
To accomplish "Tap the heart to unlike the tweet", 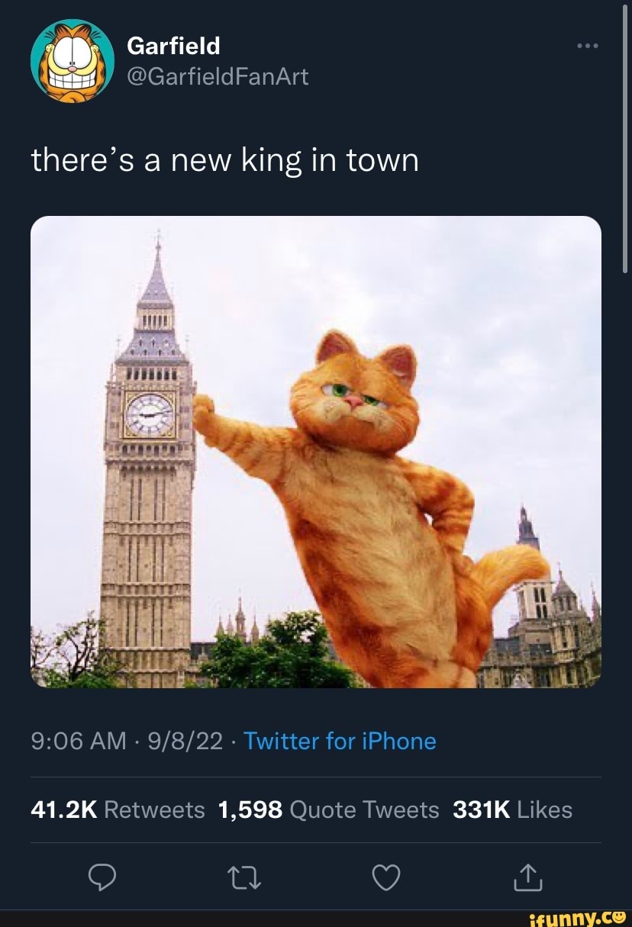I will 386,877.
